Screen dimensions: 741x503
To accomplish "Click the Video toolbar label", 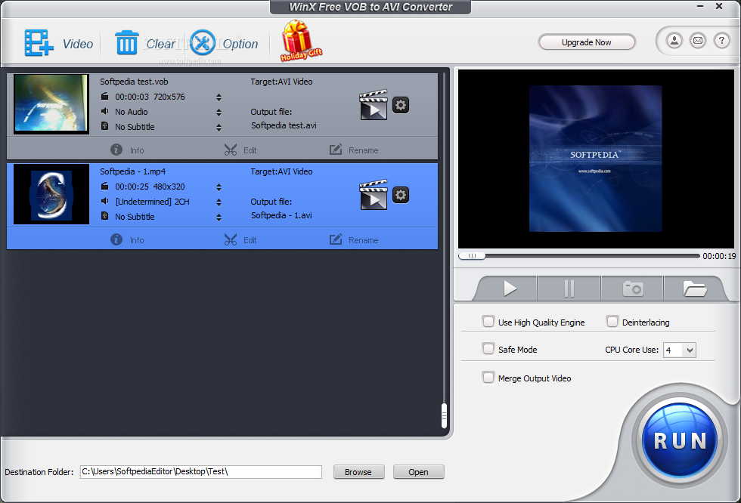I will point(78,44).
